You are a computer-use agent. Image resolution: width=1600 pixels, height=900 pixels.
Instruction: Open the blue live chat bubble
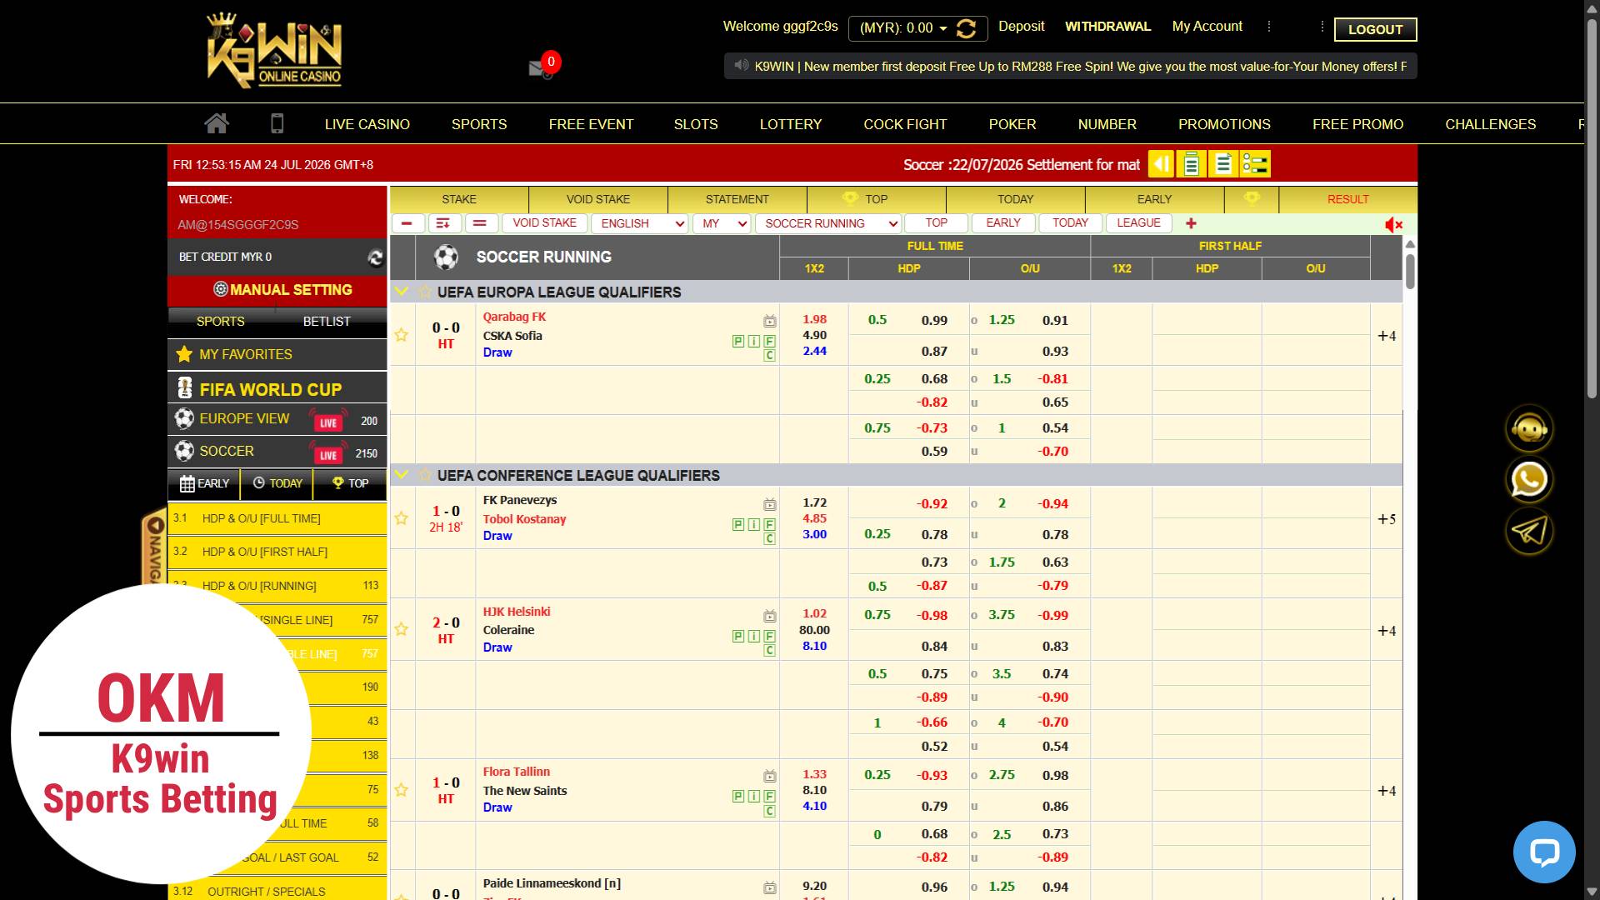click(1544, 852)
